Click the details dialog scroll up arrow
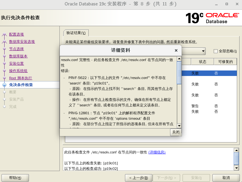This screenshot has height=182, width=242. 179,59
